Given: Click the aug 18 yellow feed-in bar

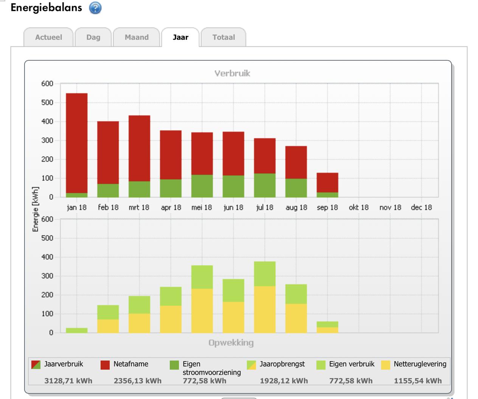Looking at the screenshot, I should click(296, 318).
